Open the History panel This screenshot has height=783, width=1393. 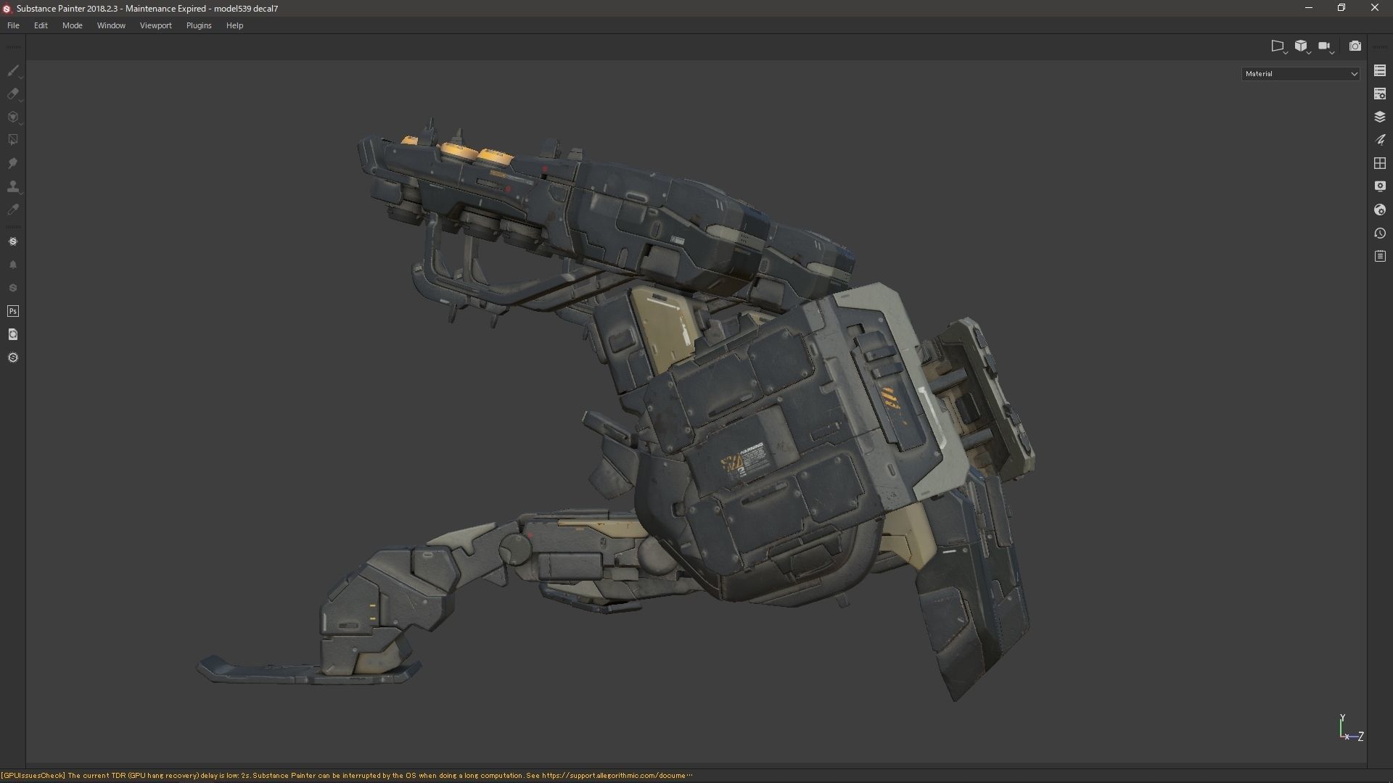[x=1380, y=233]
